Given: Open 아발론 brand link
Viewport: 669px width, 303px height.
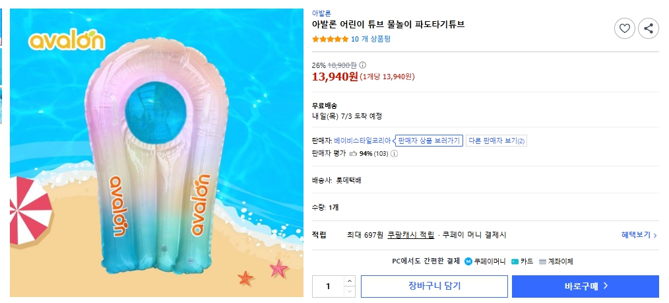Looking at the screenshot, I should [x=321, y=13].
